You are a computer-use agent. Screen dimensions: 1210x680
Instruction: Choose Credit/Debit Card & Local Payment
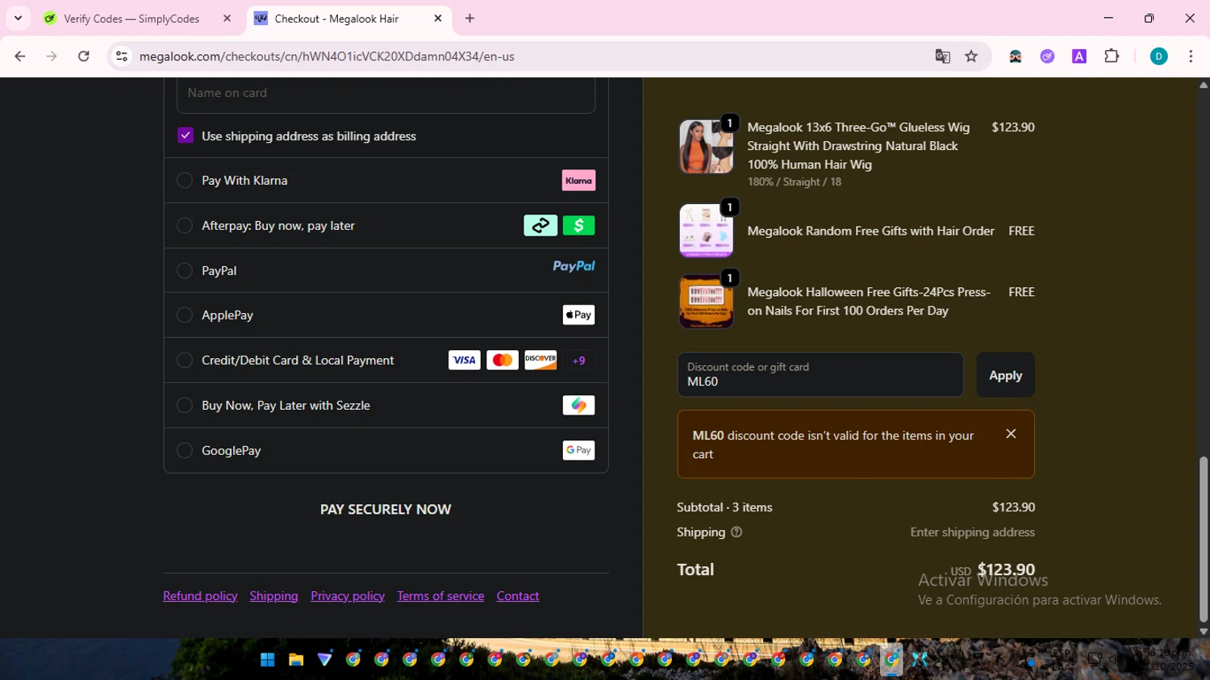pyautogui.click(x=185, y=361)
